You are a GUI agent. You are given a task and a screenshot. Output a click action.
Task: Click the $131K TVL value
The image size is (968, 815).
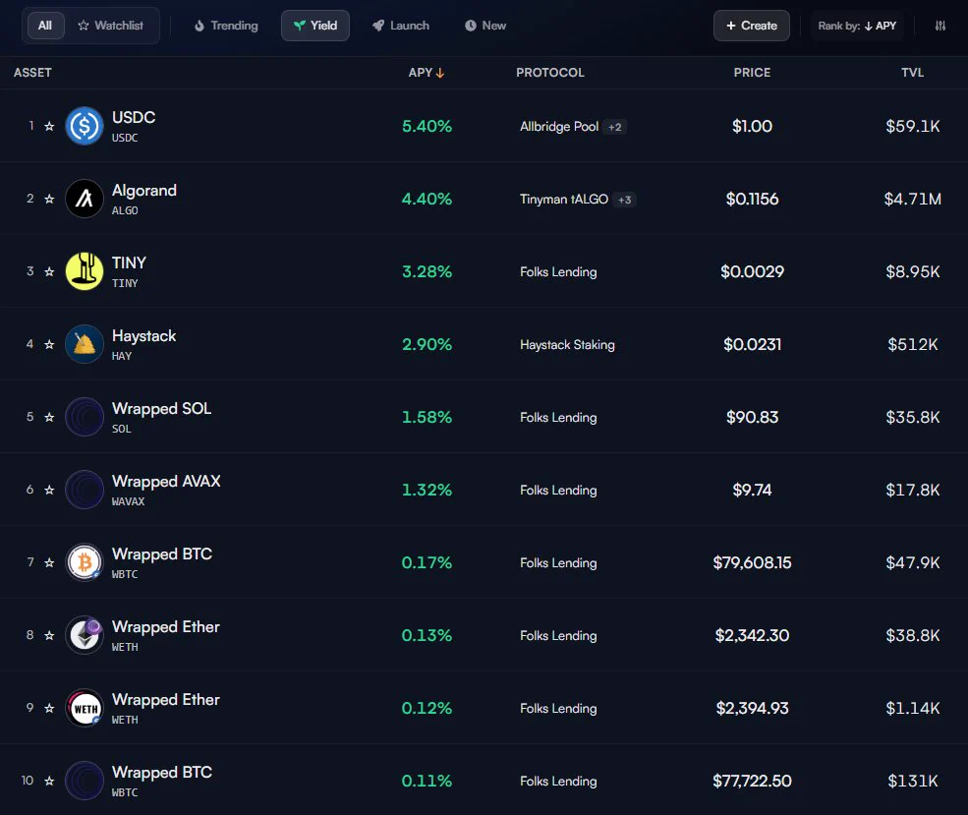pyautogui.click(x=912, y=781)
